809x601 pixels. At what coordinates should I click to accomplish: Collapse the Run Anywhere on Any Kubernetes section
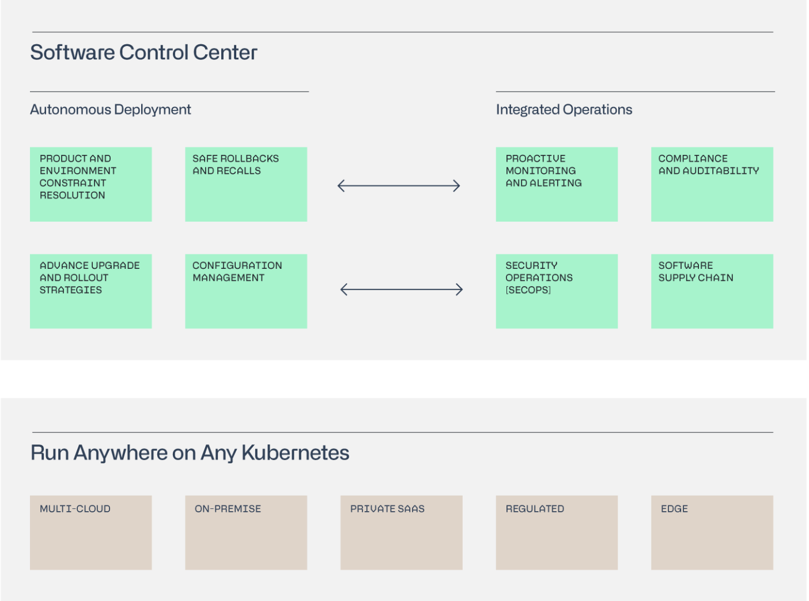pyautogui.click(x=190, y=452)
